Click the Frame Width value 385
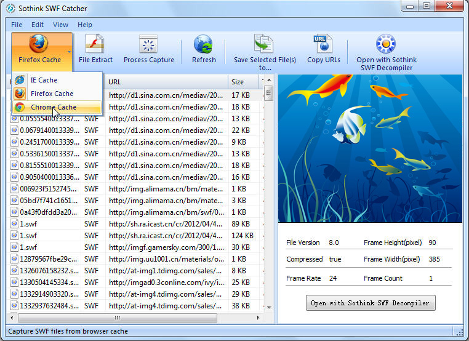 click(x=434, y=259)
